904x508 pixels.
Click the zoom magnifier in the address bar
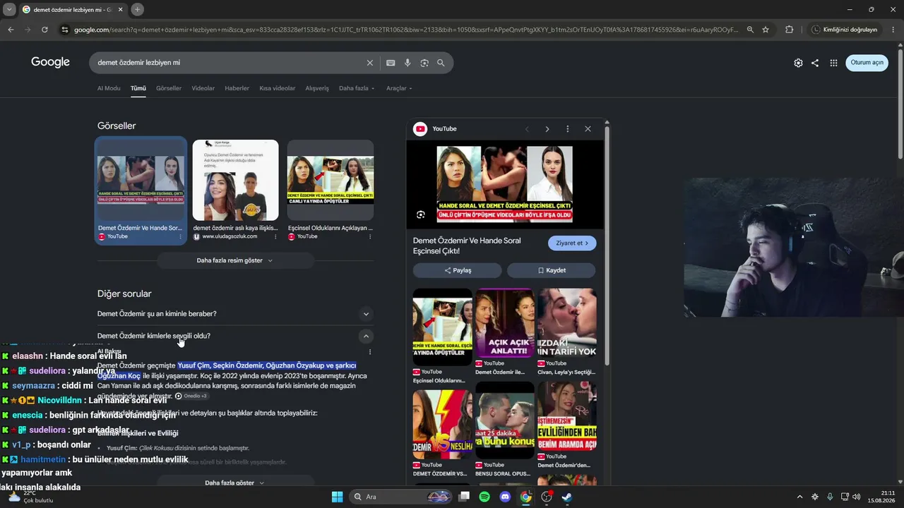[x=750, y=30]
